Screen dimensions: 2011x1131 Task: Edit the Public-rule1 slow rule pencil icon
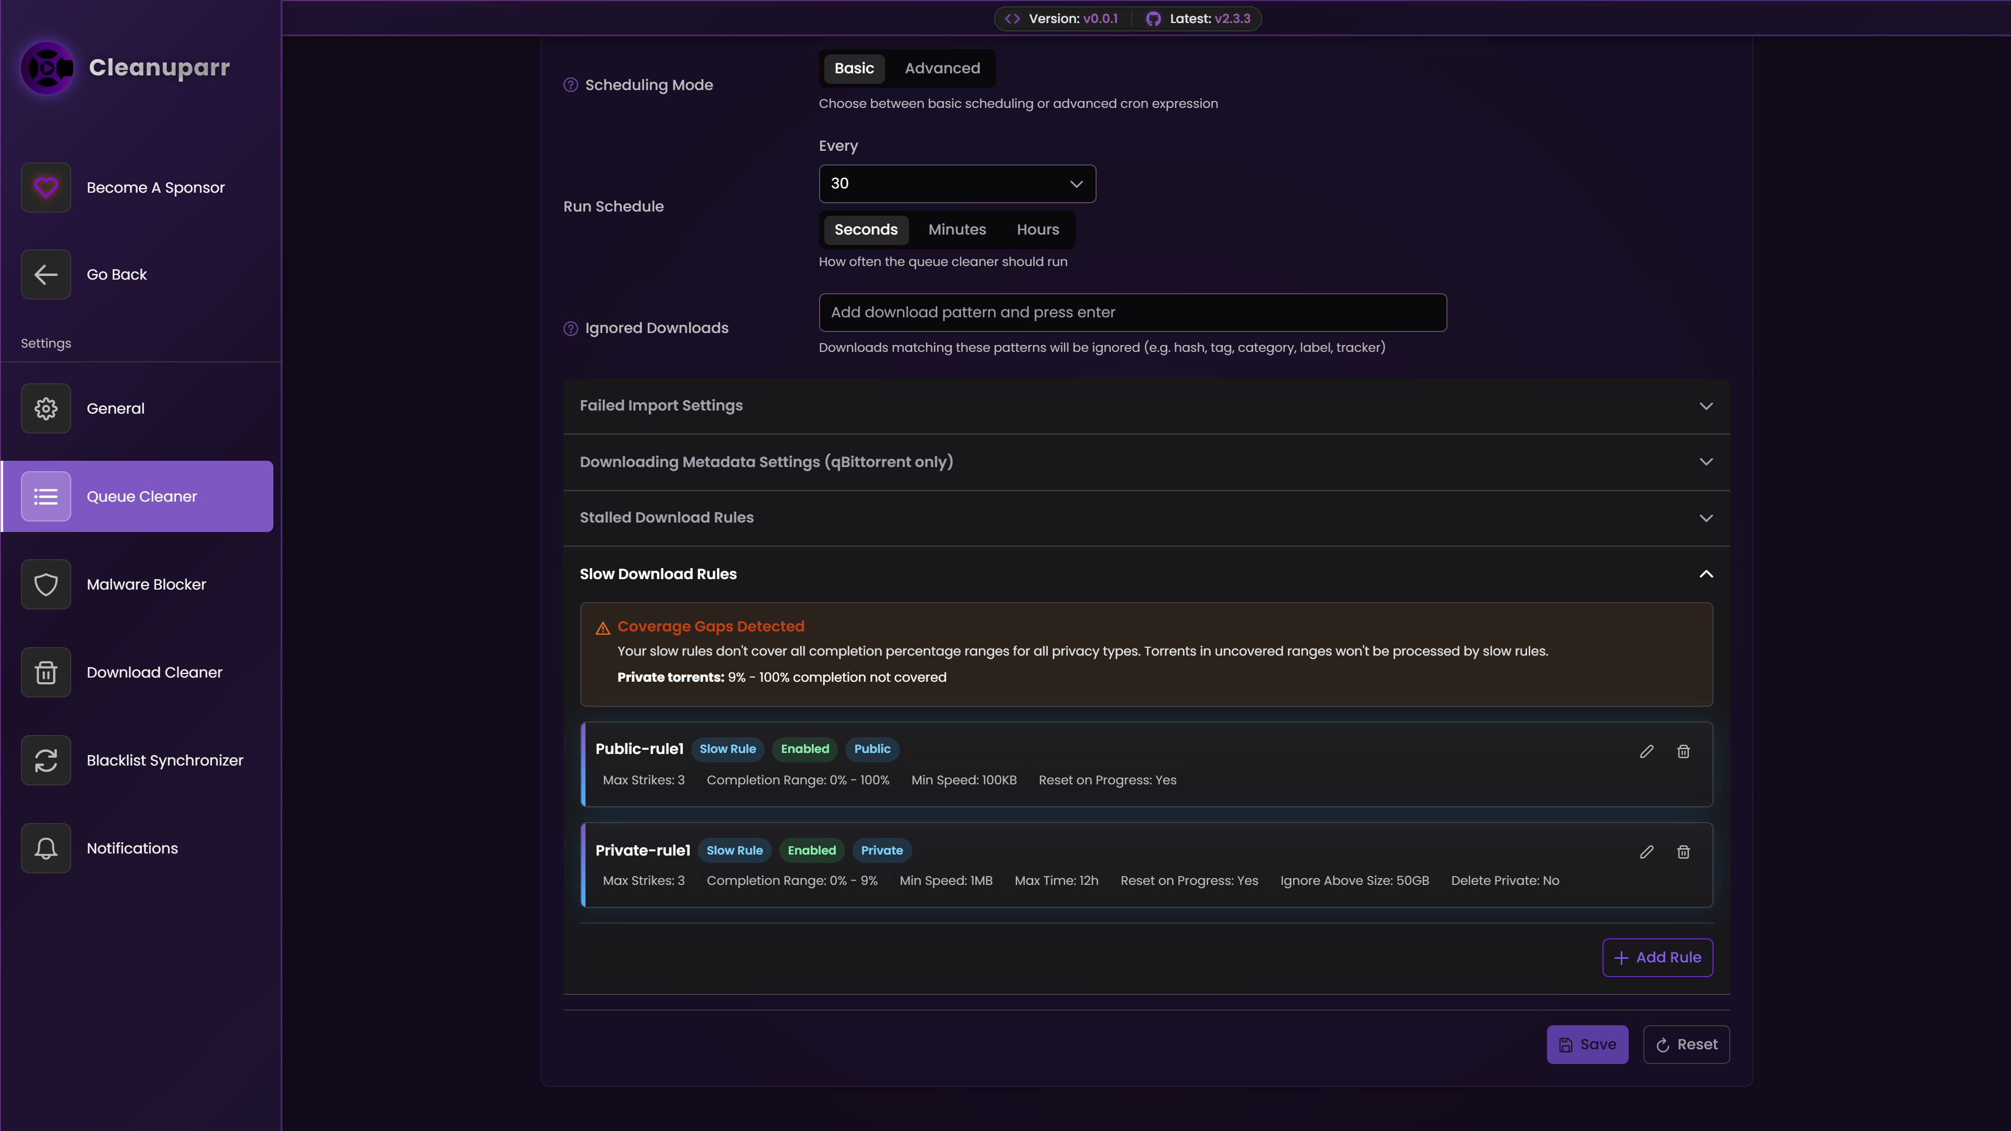click(1647, 751)
